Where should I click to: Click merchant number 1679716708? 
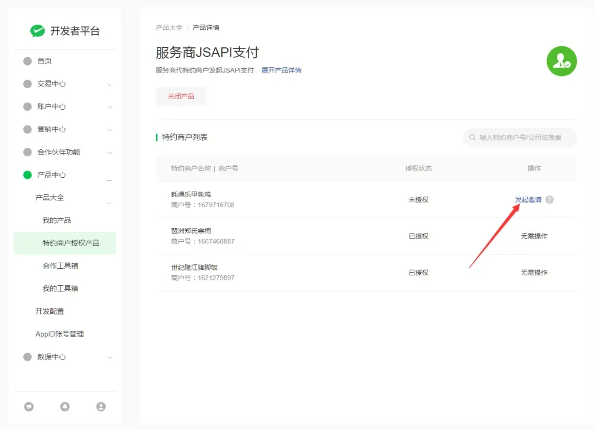[216, 205]
